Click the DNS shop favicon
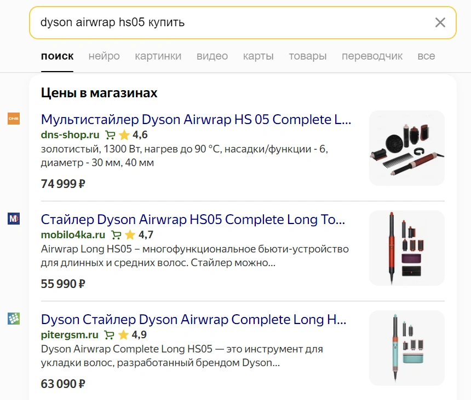 pyautogui.click(x=14, y=119)
